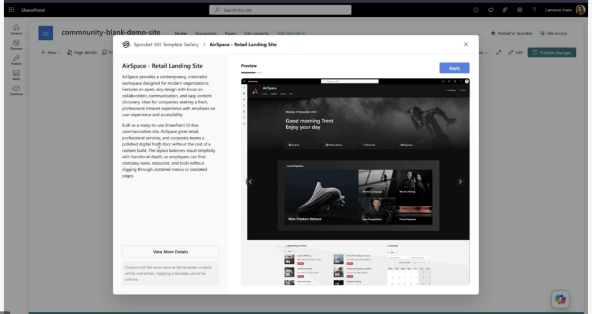Image resolution: width=592 pixels, height=314 pixels.
Task: Close the template dialog with X
Action: pos(466,44)
